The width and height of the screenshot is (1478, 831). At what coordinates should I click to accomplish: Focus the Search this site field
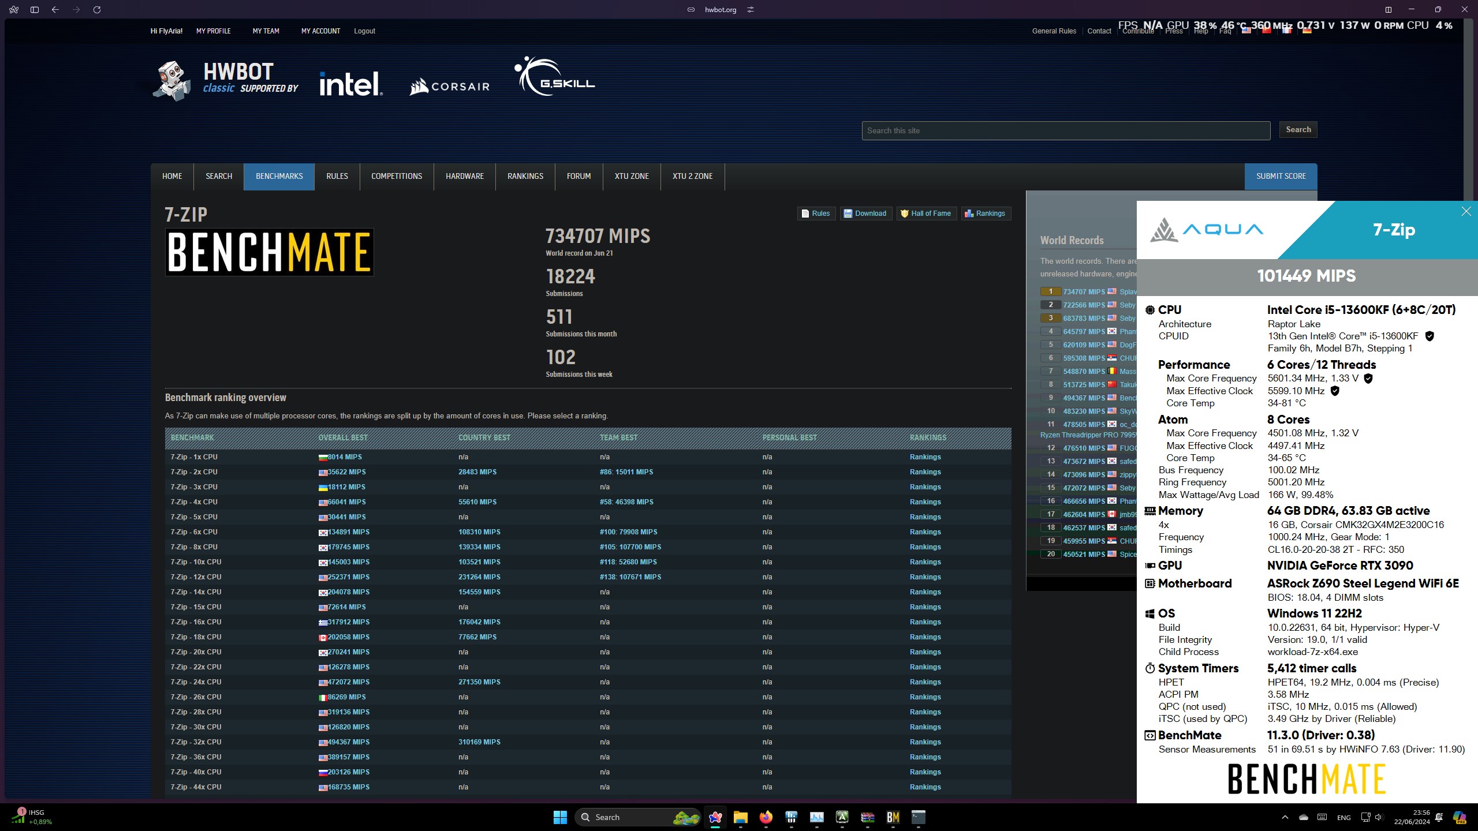1066,130
